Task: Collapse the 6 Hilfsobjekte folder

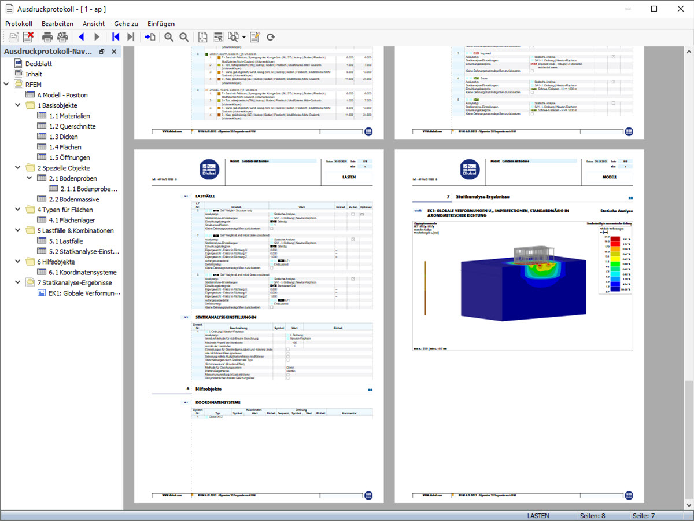Action: click(19, 262)
